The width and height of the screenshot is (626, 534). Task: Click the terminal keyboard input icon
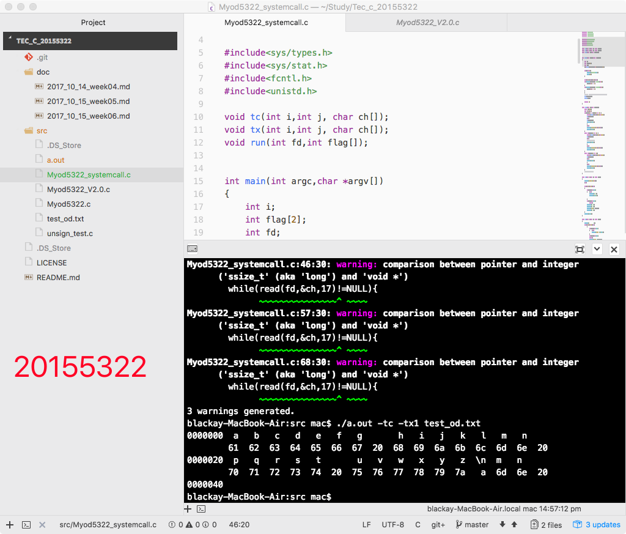click(192, 249)
